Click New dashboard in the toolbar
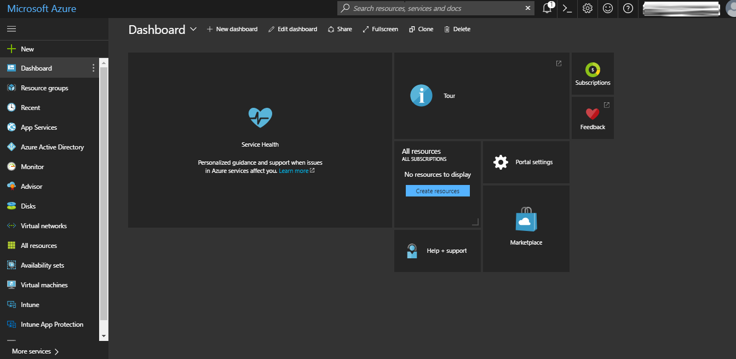Viewport: 736px width, 359px height. pyautogui.click(x=232, y=29)
